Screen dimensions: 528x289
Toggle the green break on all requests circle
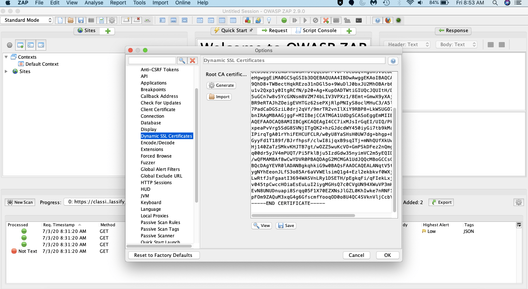coord(284,20)
